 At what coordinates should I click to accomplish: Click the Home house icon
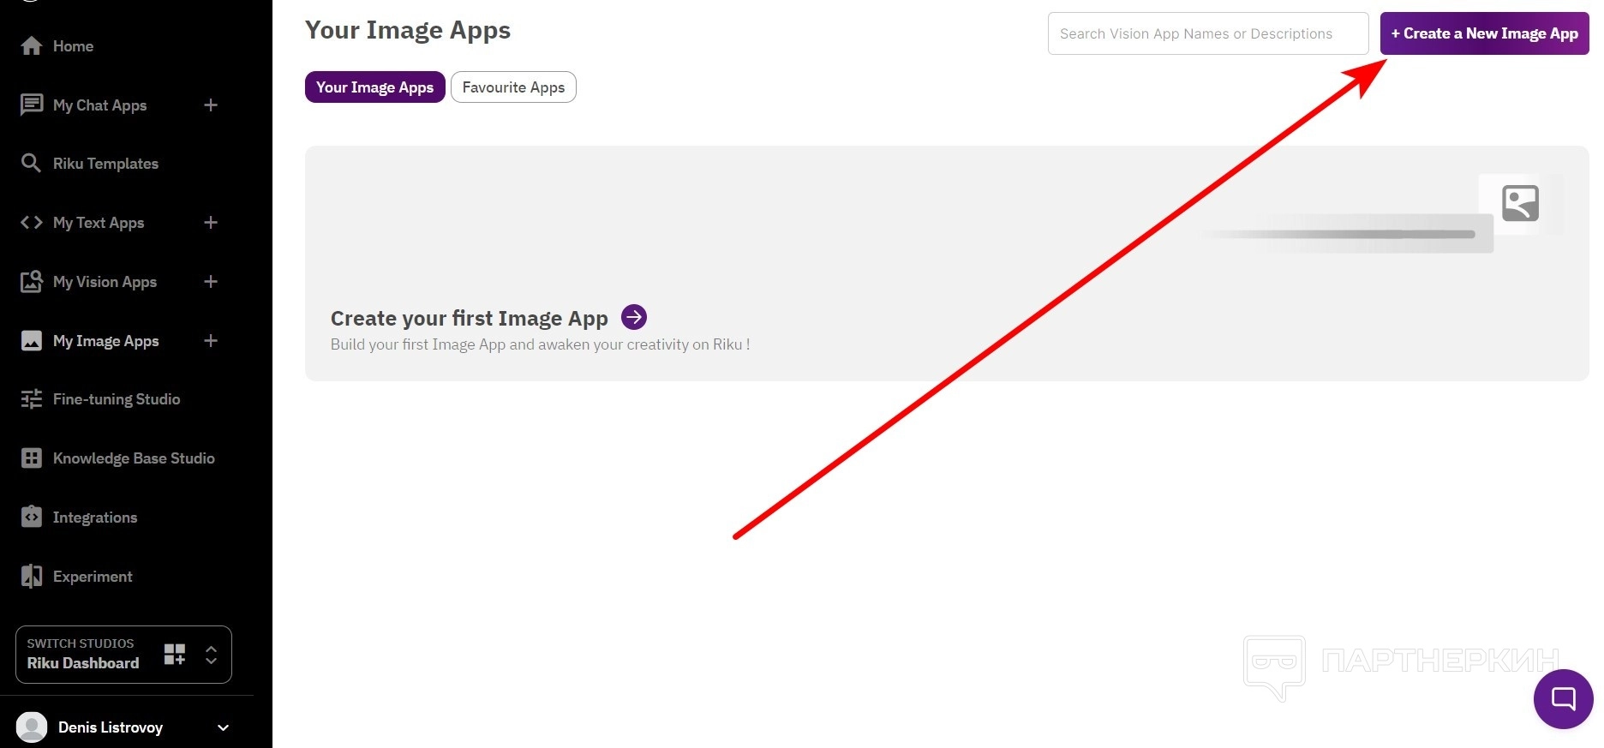tap(32, 45)
